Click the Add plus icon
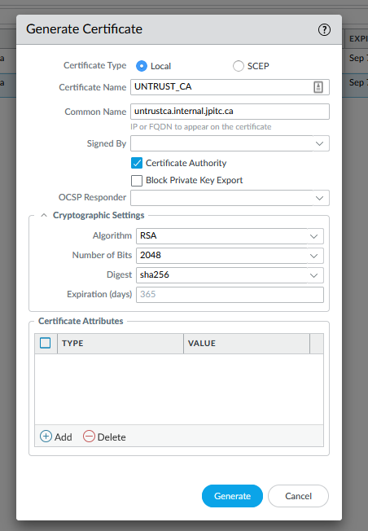This screenshot has height=531, width=368. pyautogui.click(x=46, y=437)
